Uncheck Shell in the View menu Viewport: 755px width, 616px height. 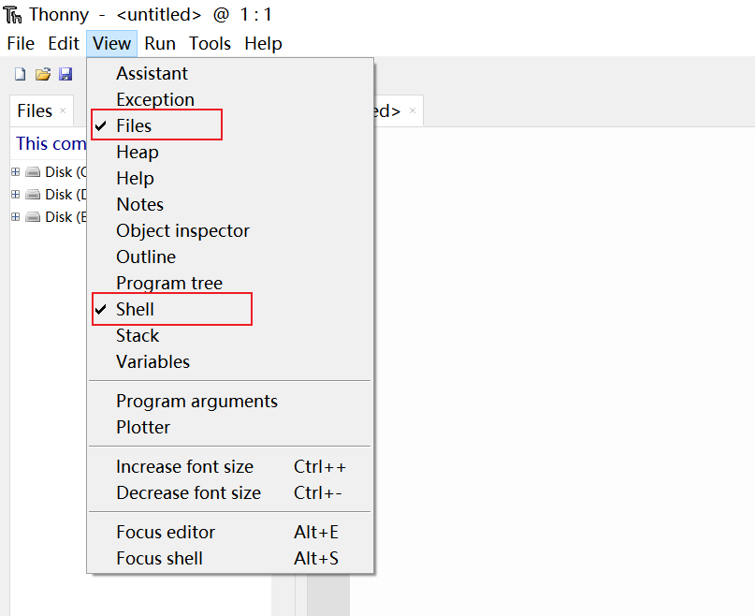point(135,309)
